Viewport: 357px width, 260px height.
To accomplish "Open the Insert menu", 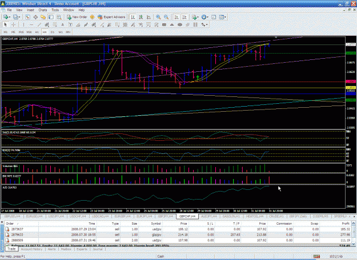I will [30, 10].
